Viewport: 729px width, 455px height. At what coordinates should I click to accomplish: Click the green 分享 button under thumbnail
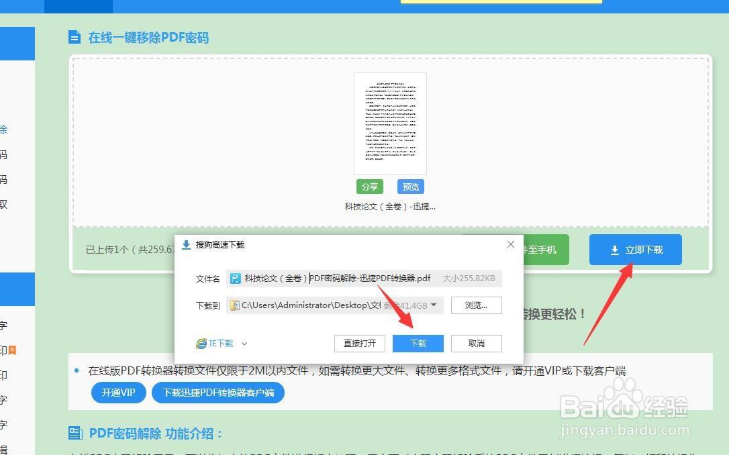click(370, 187)
